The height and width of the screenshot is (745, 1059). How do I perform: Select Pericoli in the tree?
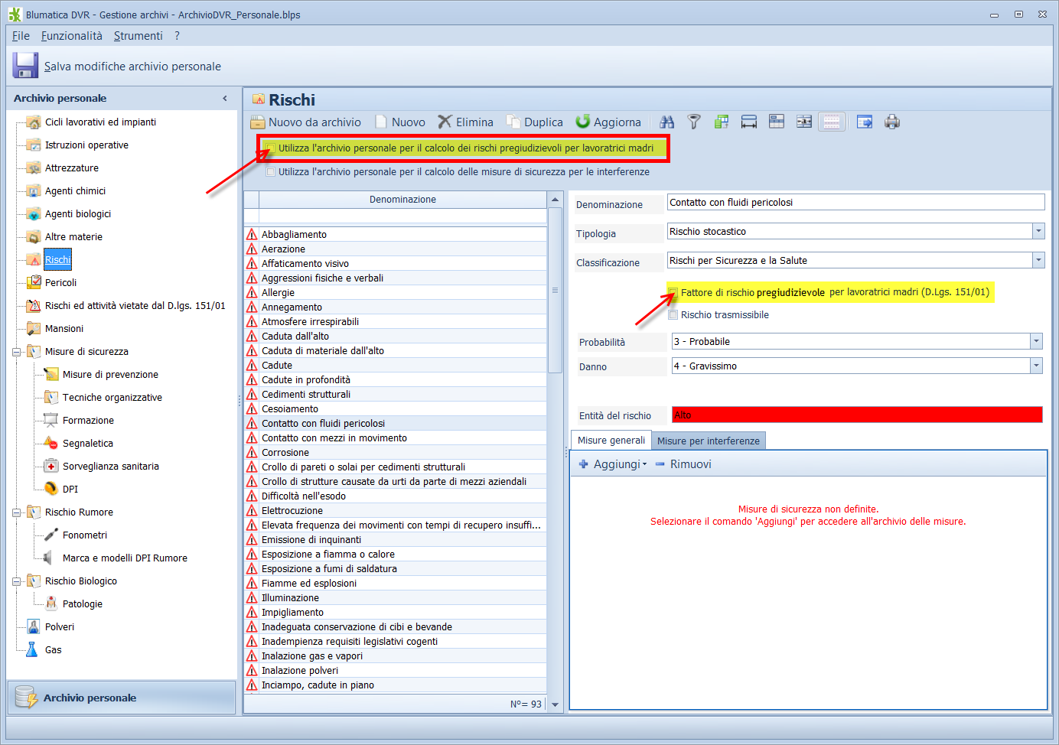click(60, 283)
